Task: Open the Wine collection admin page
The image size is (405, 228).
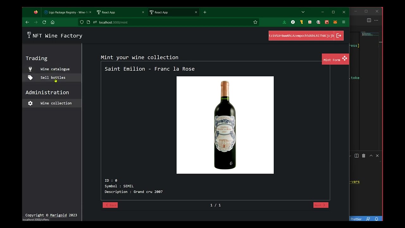Action: [52, 103]
